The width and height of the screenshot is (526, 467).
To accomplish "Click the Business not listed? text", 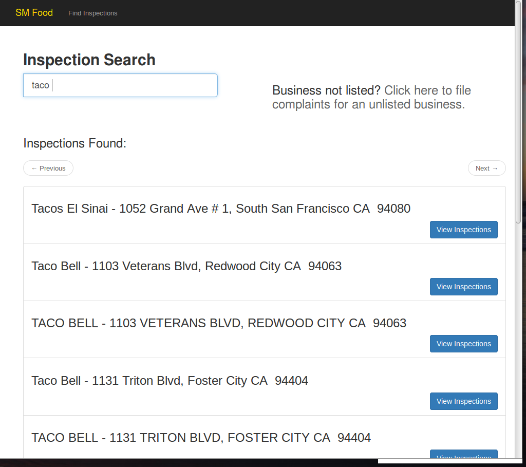I will [326, 90].
